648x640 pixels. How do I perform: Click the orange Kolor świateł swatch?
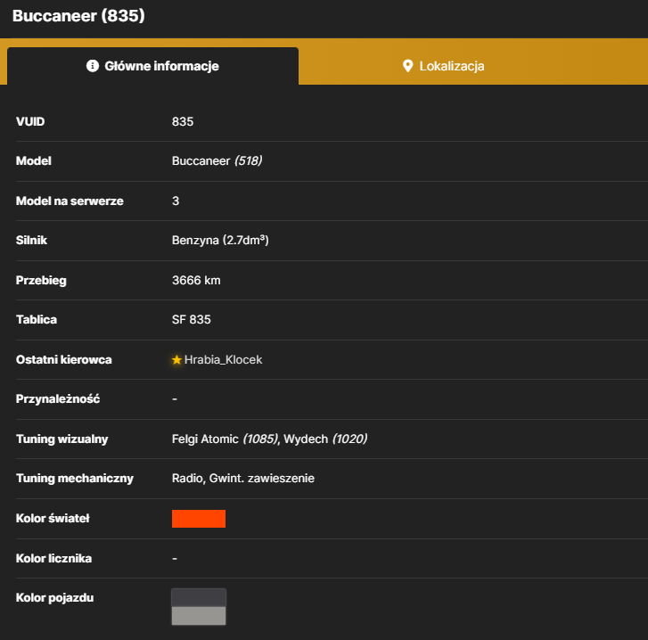click(199, 519)
